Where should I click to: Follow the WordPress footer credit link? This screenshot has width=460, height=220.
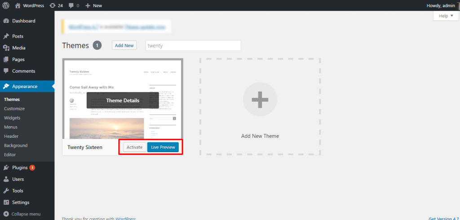[x=126, y=219]
